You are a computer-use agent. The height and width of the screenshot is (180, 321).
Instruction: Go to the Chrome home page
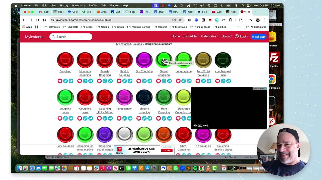pos(44,20)
